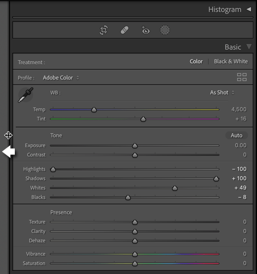
Task: Click the Whites slider handle
Action: (175, 188)
